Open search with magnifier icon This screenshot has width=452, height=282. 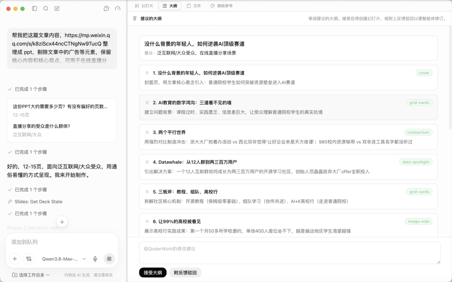(x=46, y=9)
